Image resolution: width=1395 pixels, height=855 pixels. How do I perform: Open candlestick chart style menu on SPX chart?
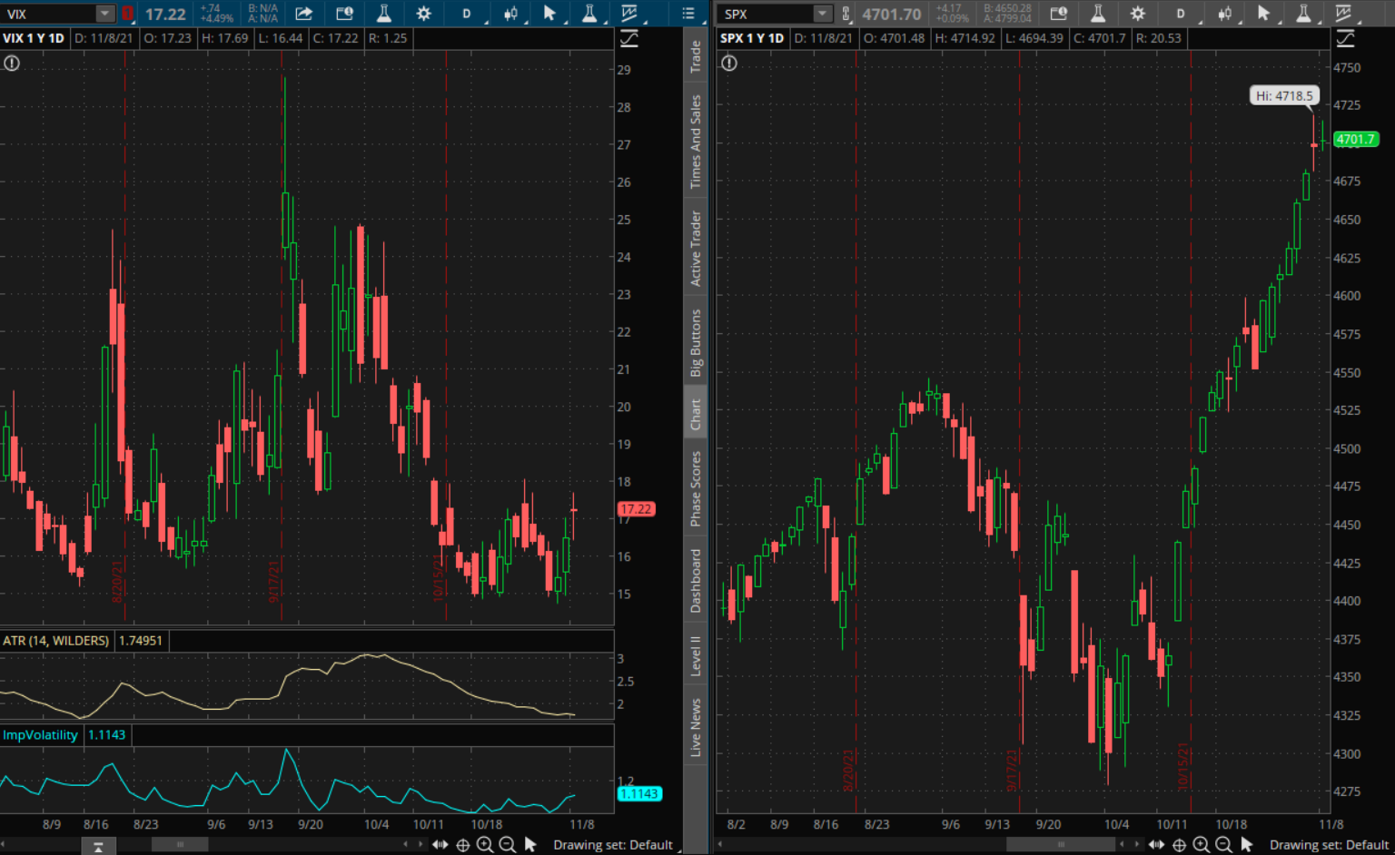pos(1225,14)
